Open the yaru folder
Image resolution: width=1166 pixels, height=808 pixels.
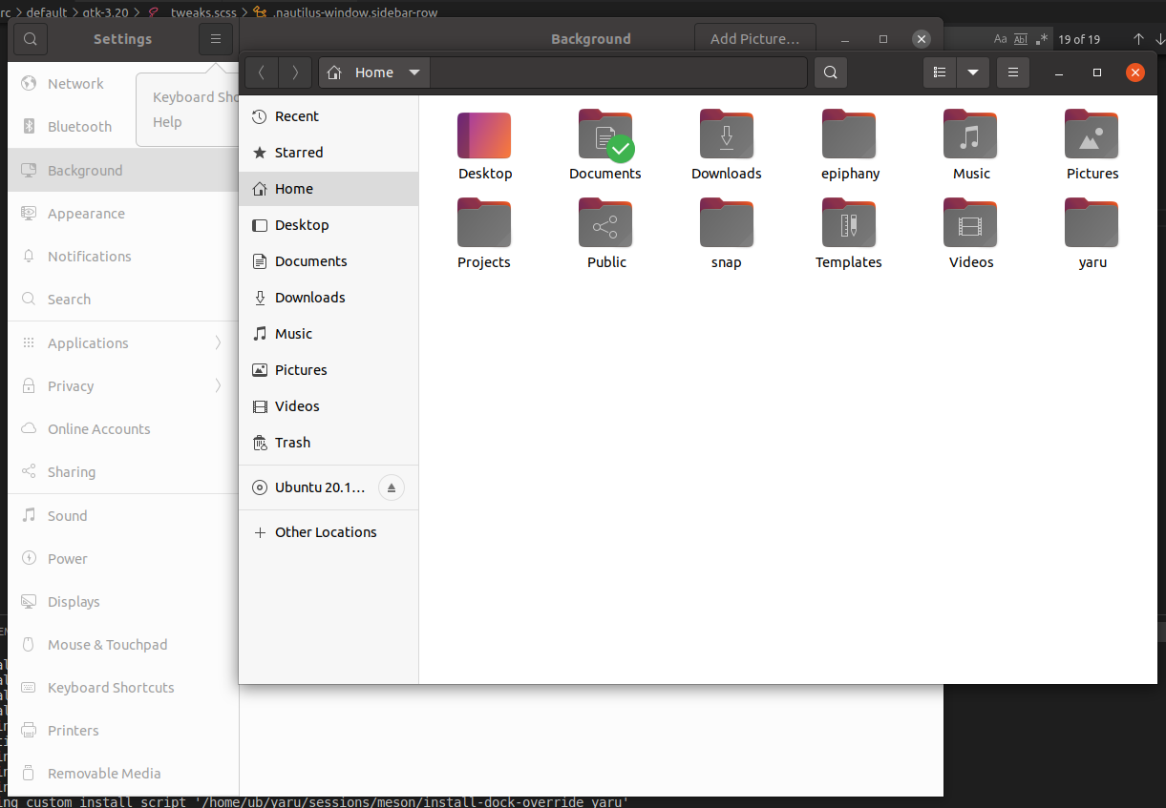[1092, 223]
